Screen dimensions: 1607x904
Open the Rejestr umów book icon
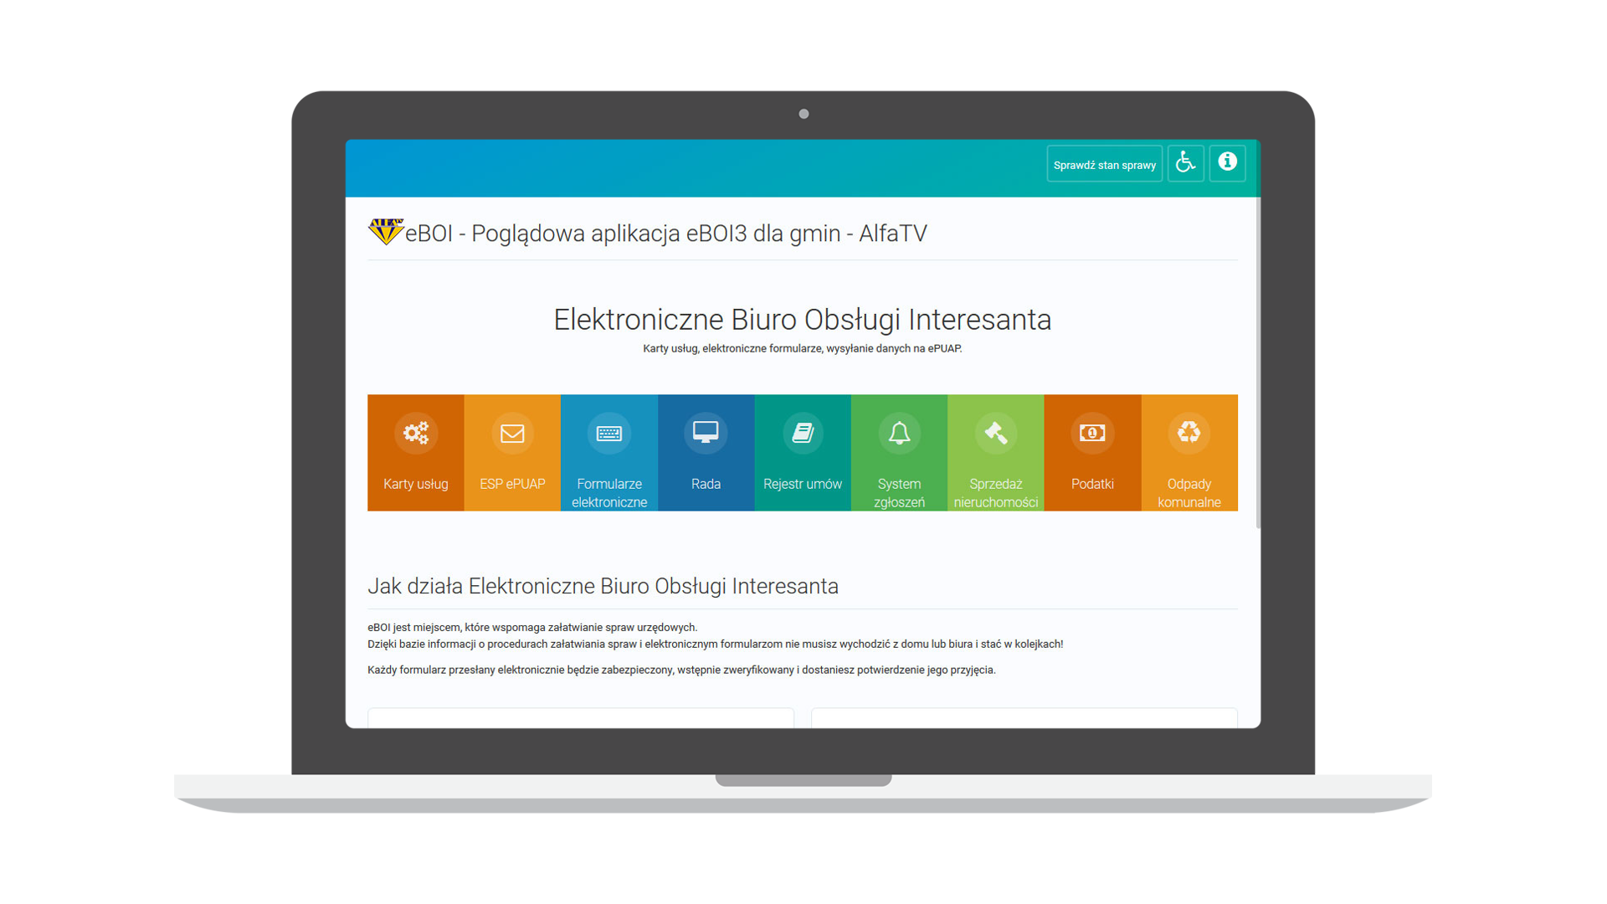pos(802,433)
